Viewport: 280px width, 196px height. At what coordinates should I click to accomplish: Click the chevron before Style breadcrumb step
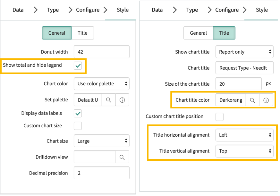point(106,10)
